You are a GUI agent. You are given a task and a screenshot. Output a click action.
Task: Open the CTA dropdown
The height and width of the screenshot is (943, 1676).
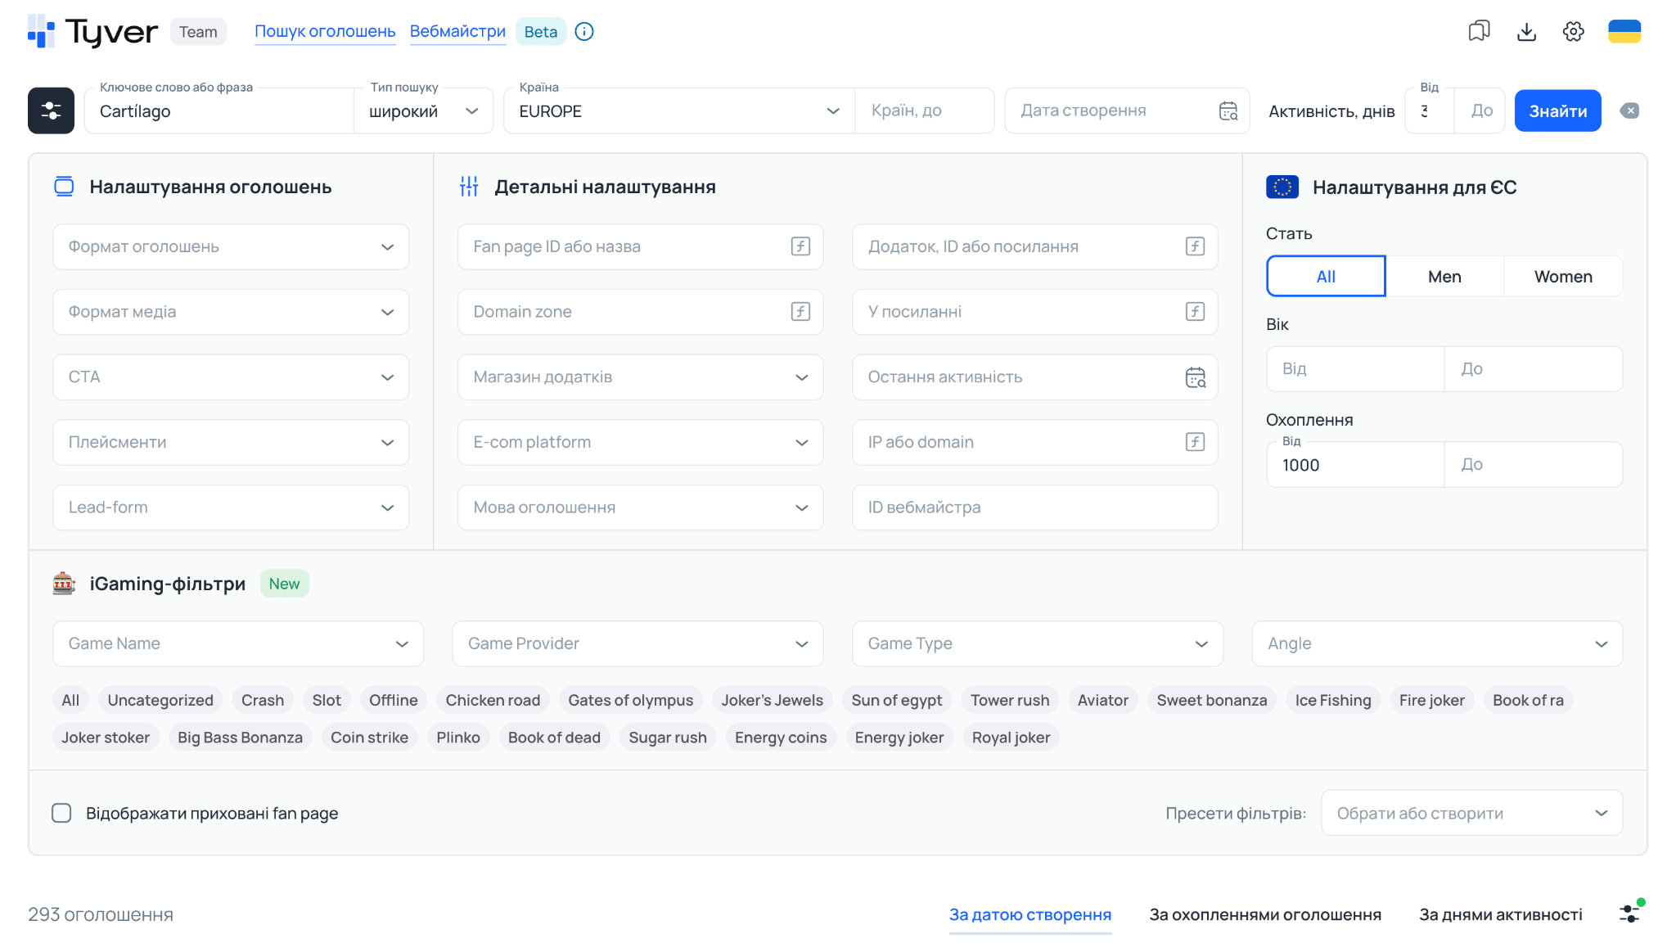coord(231,377)
